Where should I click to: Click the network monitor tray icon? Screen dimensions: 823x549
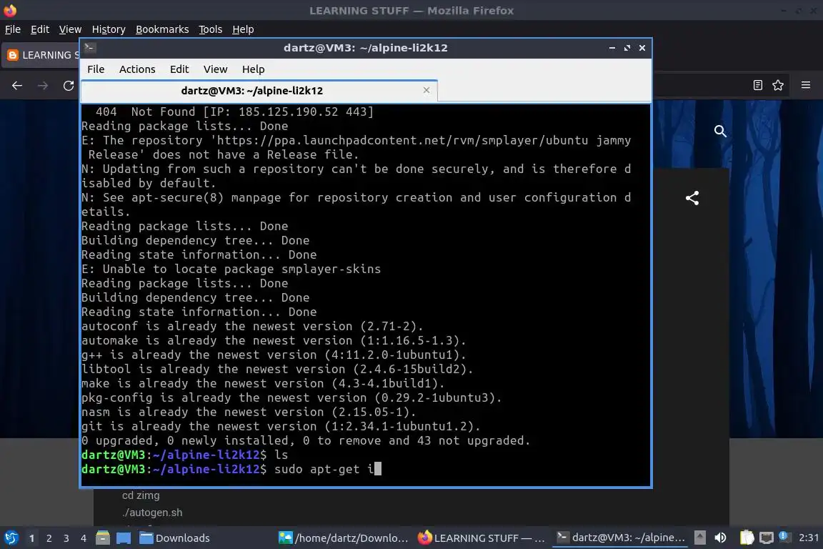767,538
